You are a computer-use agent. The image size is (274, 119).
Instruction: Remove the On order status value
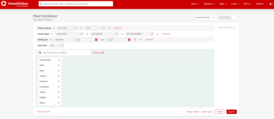click(x=76, y=28)
